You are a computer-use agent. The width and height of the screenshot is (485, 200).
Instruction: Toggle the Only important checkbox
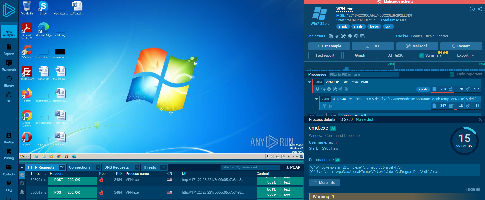coord(452,74)
